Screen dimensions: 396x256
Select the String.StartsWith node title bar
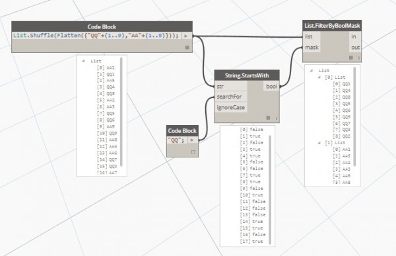(x=247, y=75)
